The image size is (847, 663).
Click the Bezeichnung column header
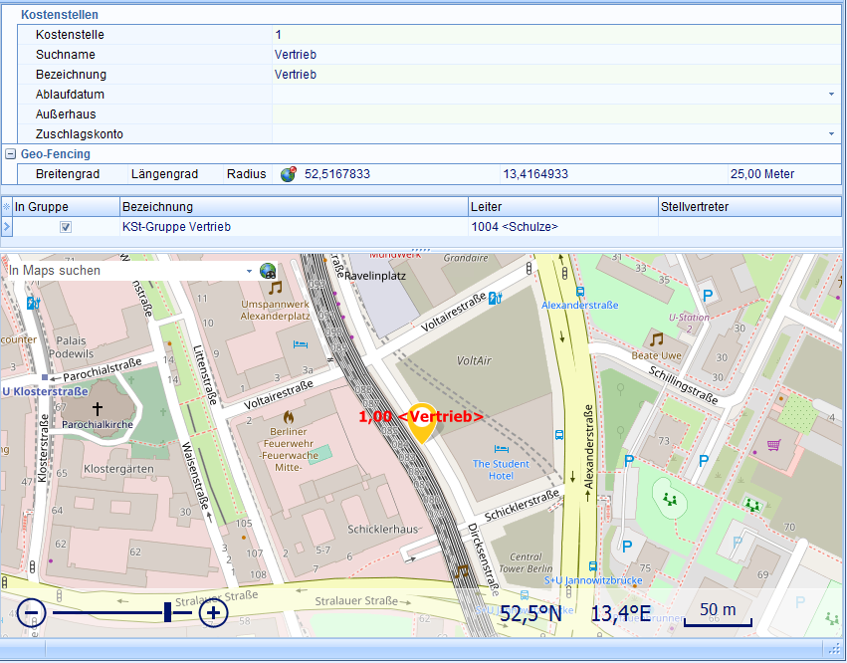click(x=293, y=206)
